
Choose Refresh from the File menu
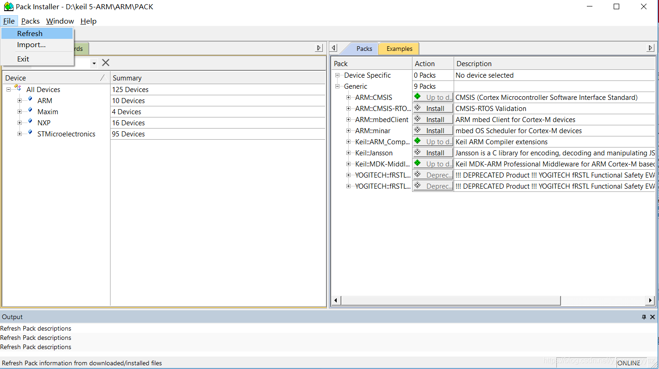(37, 33)
